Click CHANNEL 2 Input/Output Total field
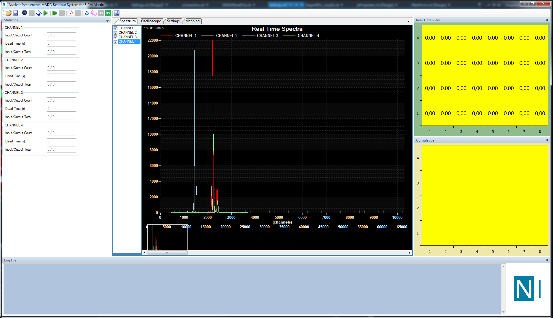Screen dimensions: 553x318 [61, 84]
